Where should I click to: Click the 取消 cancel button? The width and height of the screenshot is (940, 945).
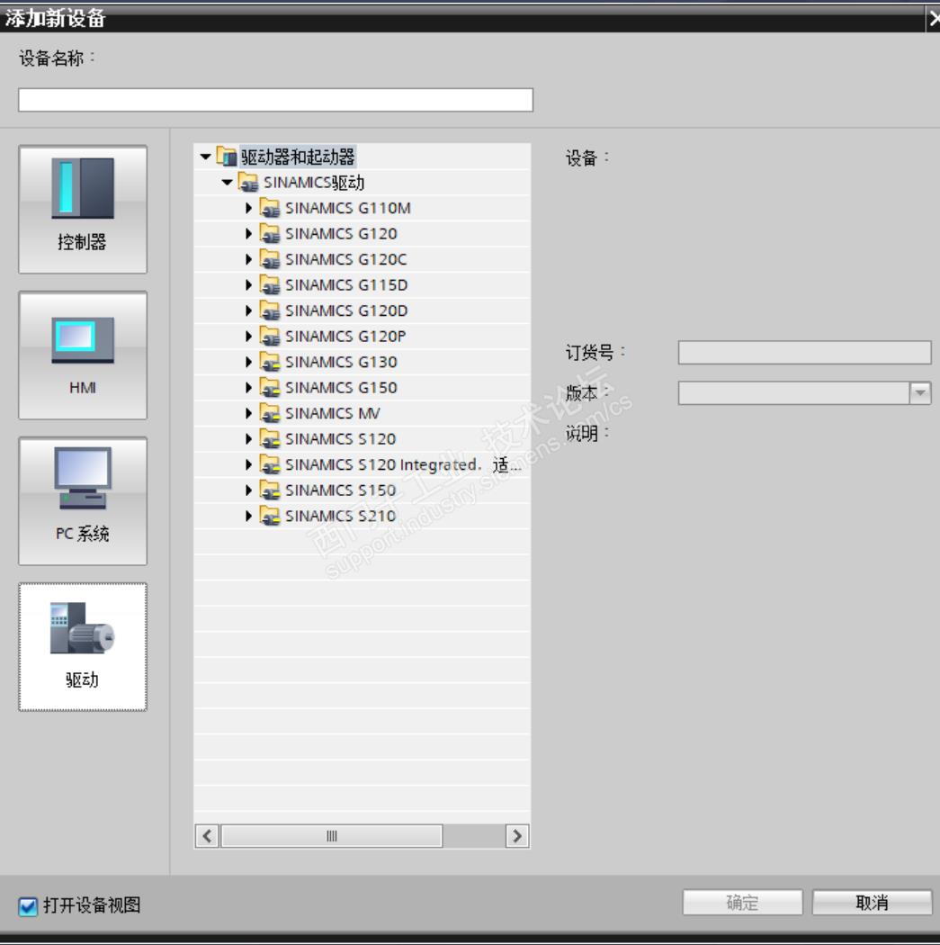pyautogui.click(x=872, y=902)
